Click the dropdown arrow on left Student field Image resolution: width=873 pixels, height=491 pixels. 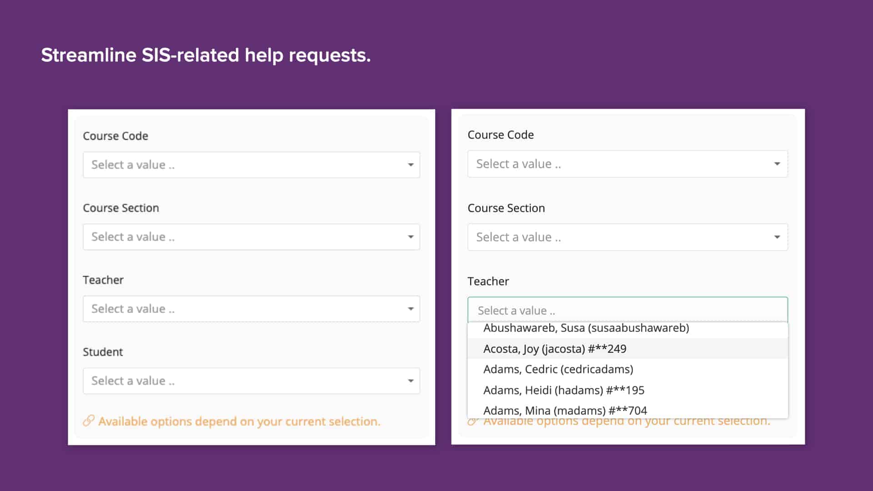coord(410,381)
